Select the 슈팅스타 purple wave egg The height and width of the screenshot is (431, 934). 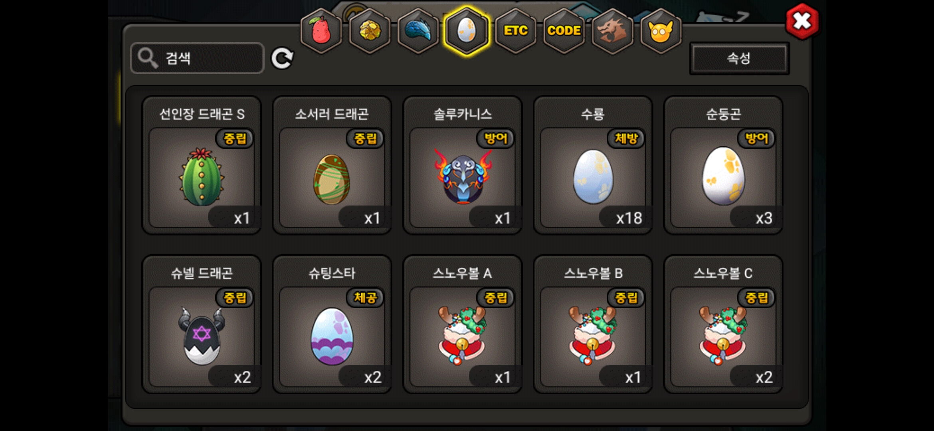pos(332,324)
